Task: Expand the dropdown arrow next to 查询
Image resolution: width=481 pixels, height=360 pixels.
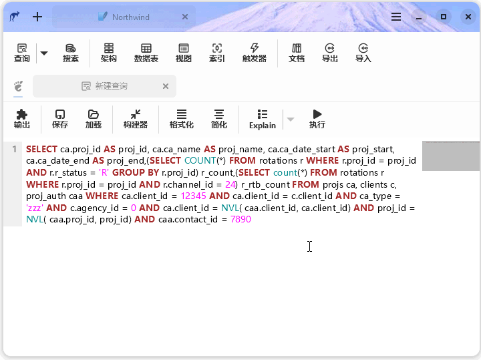Action: pos(44,53)
